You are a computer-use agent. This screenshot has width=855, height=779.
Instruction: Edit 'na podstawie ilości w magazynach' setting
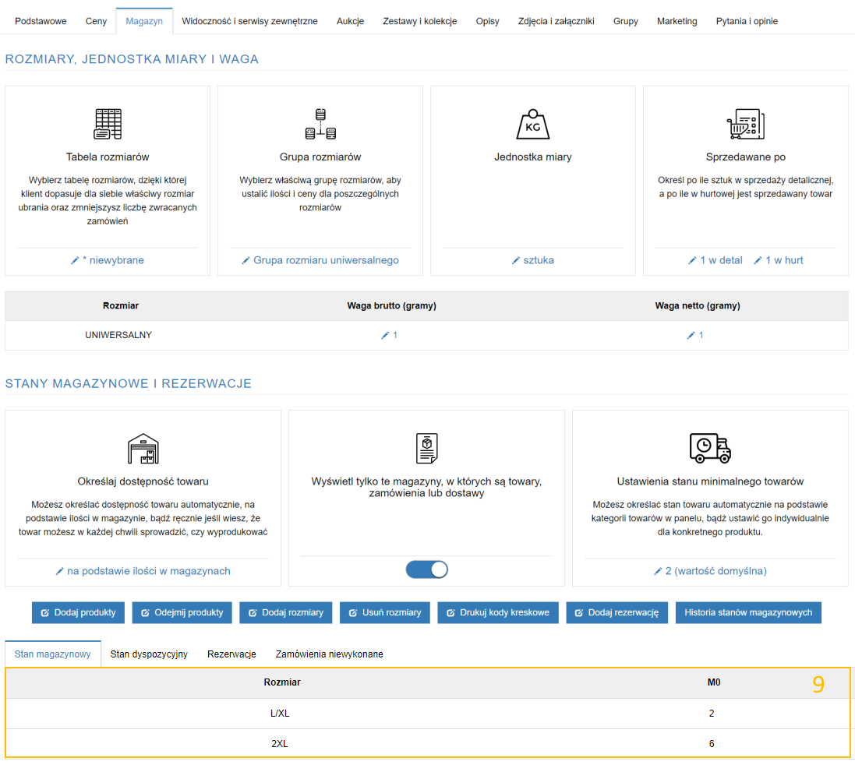click(x=143, y=571)
